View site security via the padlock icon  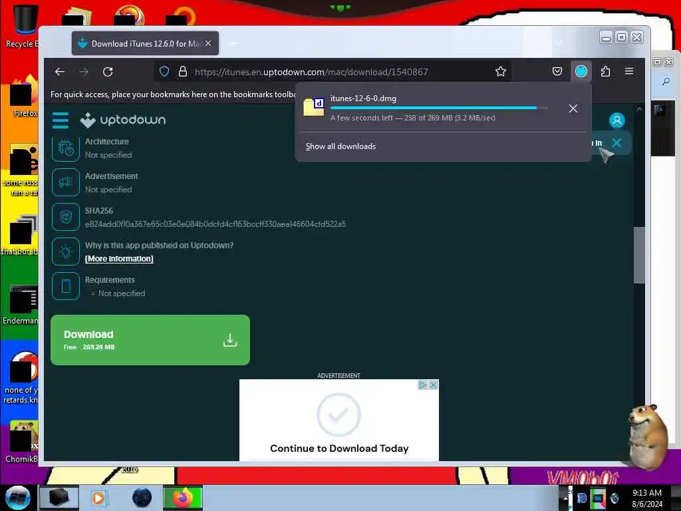pos(183,71)
